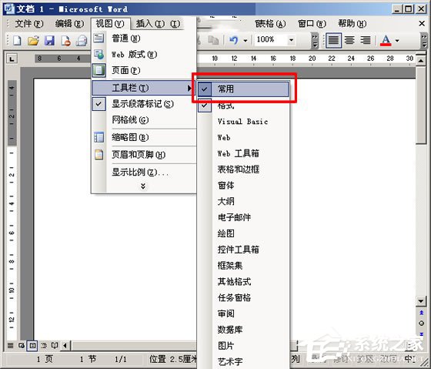Undo the last action with Undo arrow

coord(234,41)
